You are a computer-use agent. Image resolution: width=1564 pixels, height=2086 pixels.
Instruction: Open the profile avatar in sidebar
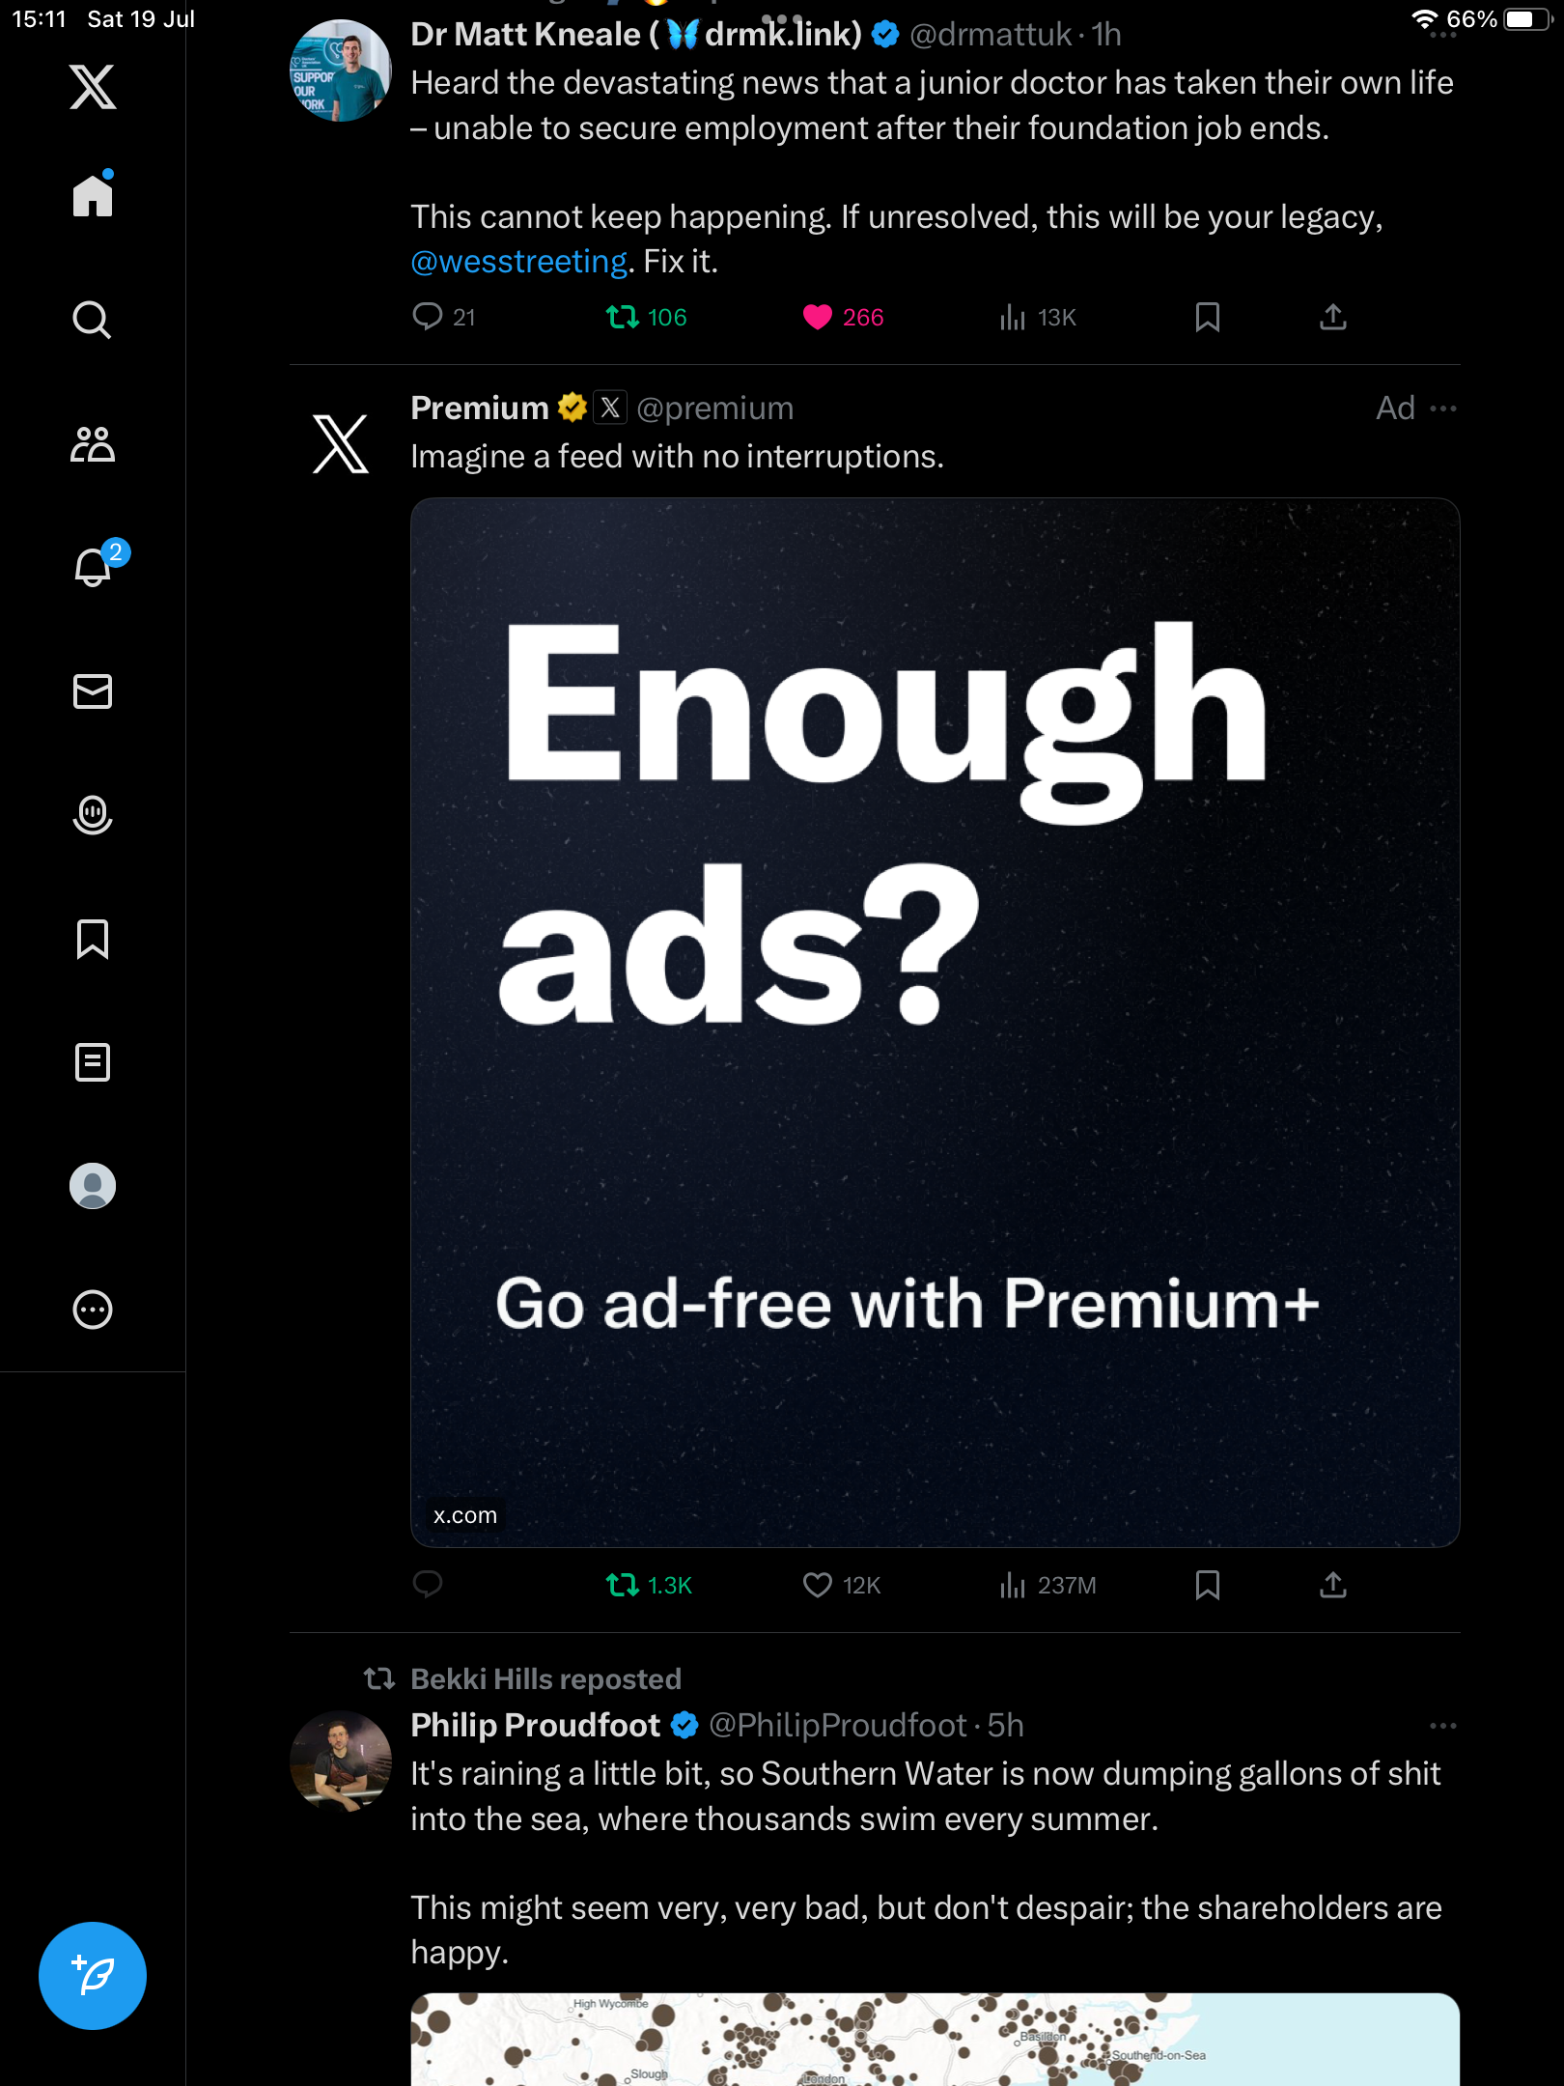93,1186
